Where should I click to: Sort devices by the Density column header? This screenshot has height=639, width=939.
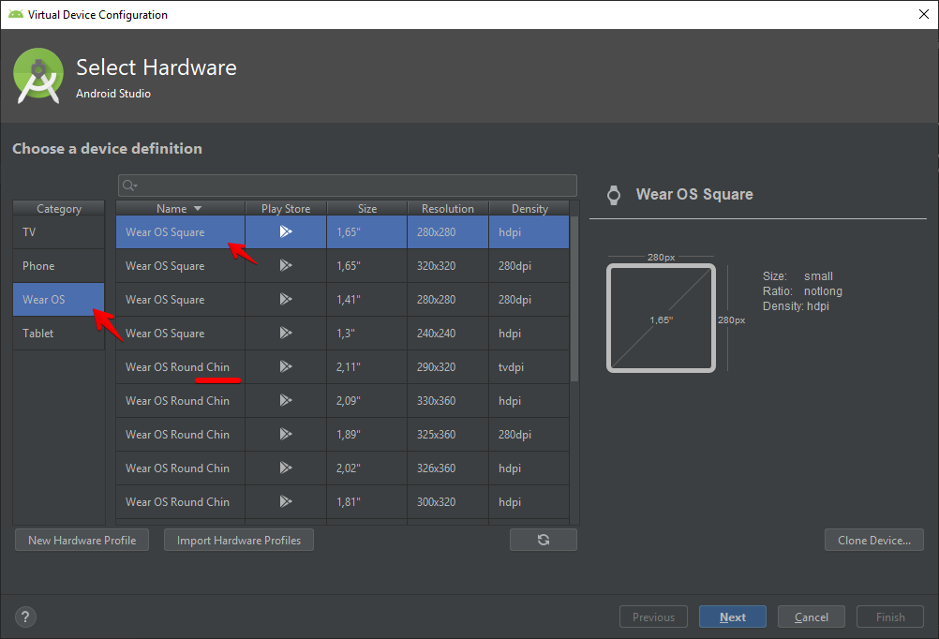pyautogui.click(x=529, y=209)
